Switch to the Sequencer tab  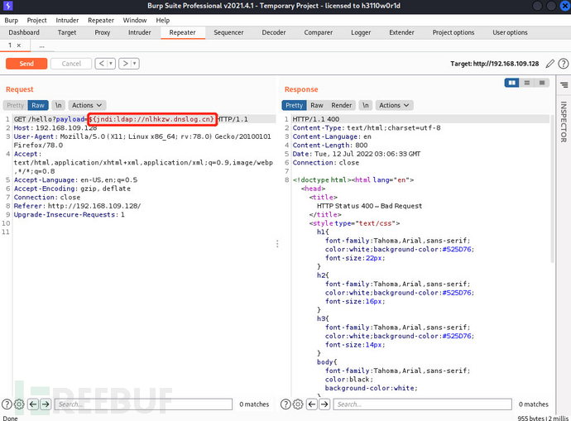coord(228,32)
